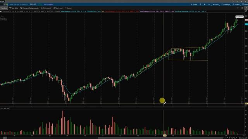Click the volume subgraph label
The width and height of the screenshot is (248, 139).
(x=5, y=108)
